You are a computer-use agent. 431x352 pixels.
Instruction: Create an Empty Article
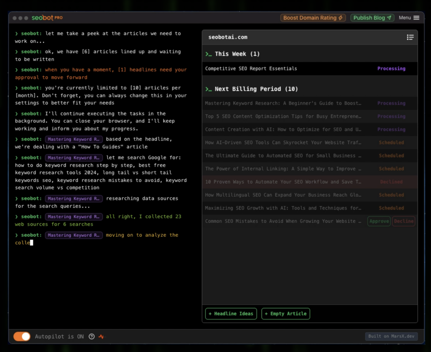coord(285,314)
